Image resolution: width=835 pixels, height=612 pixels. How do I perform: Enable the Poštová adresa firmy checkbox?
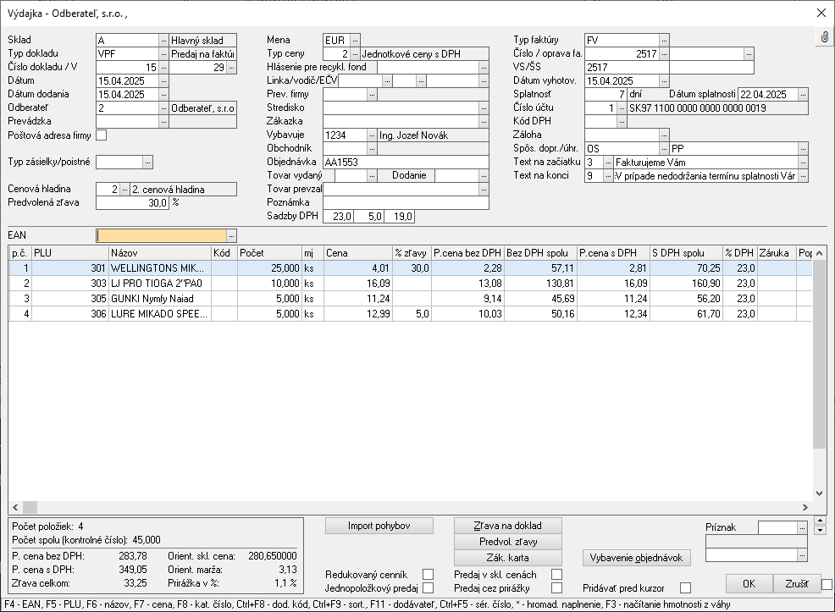[102, 135]
